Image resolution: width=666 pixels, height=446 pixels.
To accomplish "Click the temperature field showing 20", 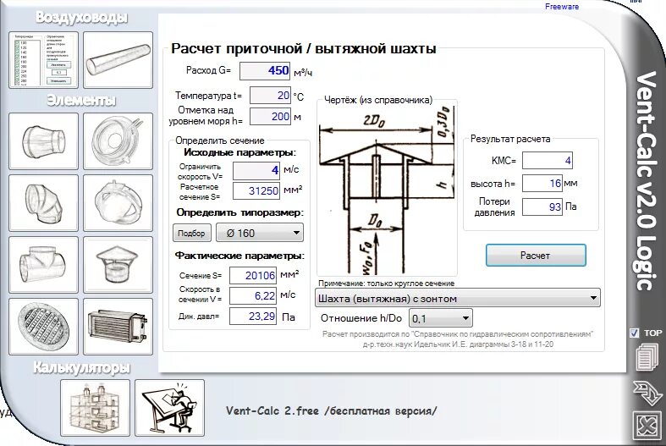I will coord(270,96).
